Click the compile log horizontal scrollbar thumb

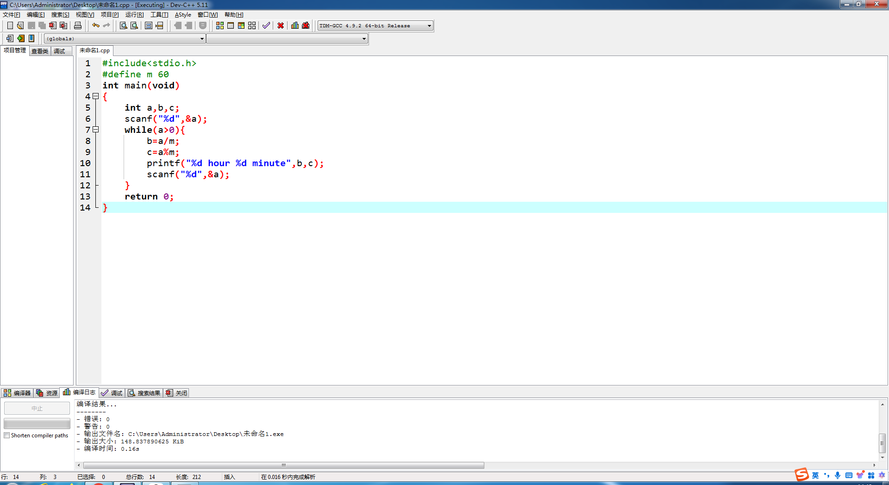[x=284, y=465]
